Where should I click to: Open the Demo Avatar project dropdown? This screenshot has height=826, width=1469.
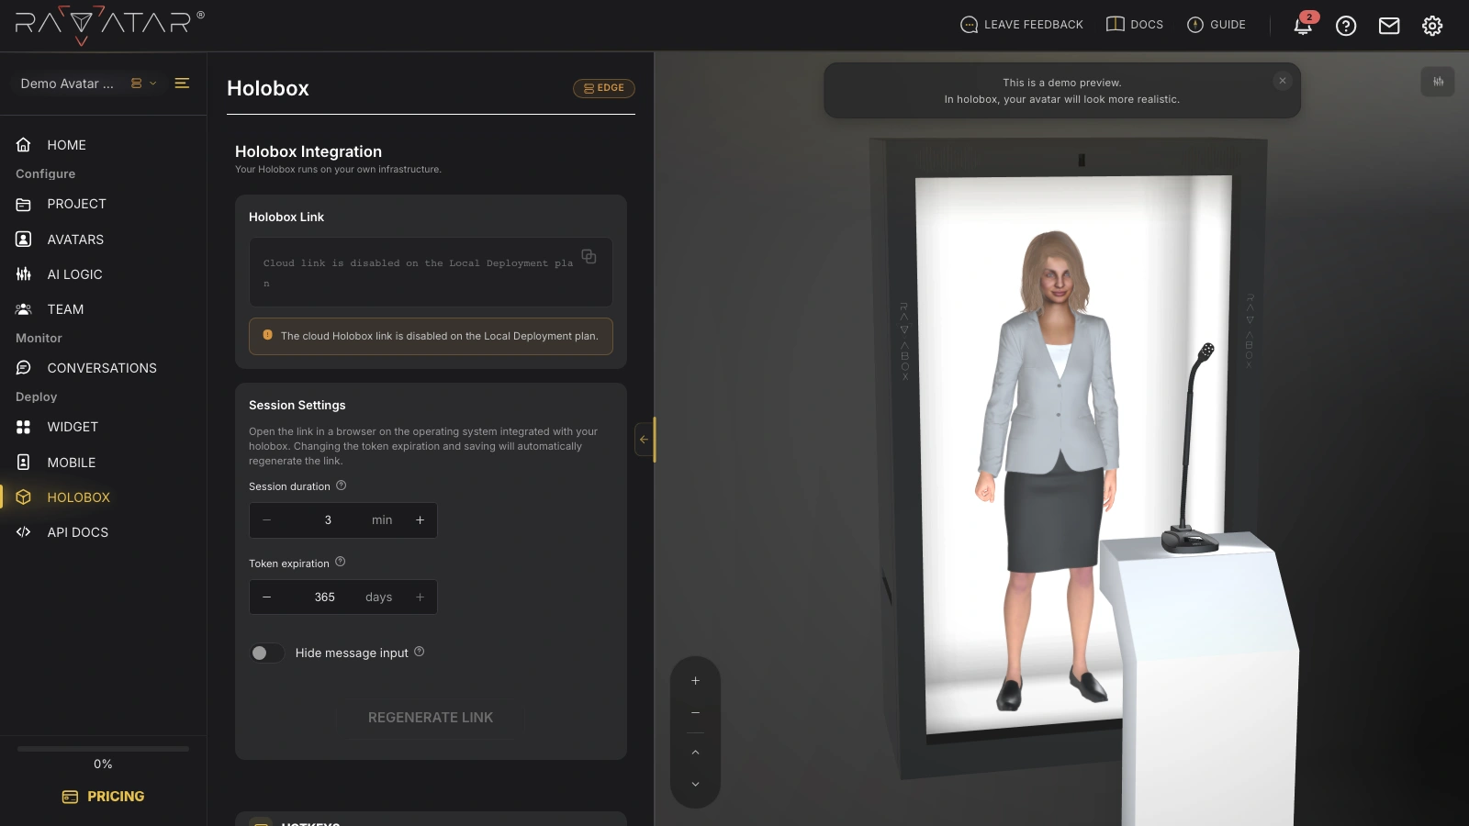88,84
